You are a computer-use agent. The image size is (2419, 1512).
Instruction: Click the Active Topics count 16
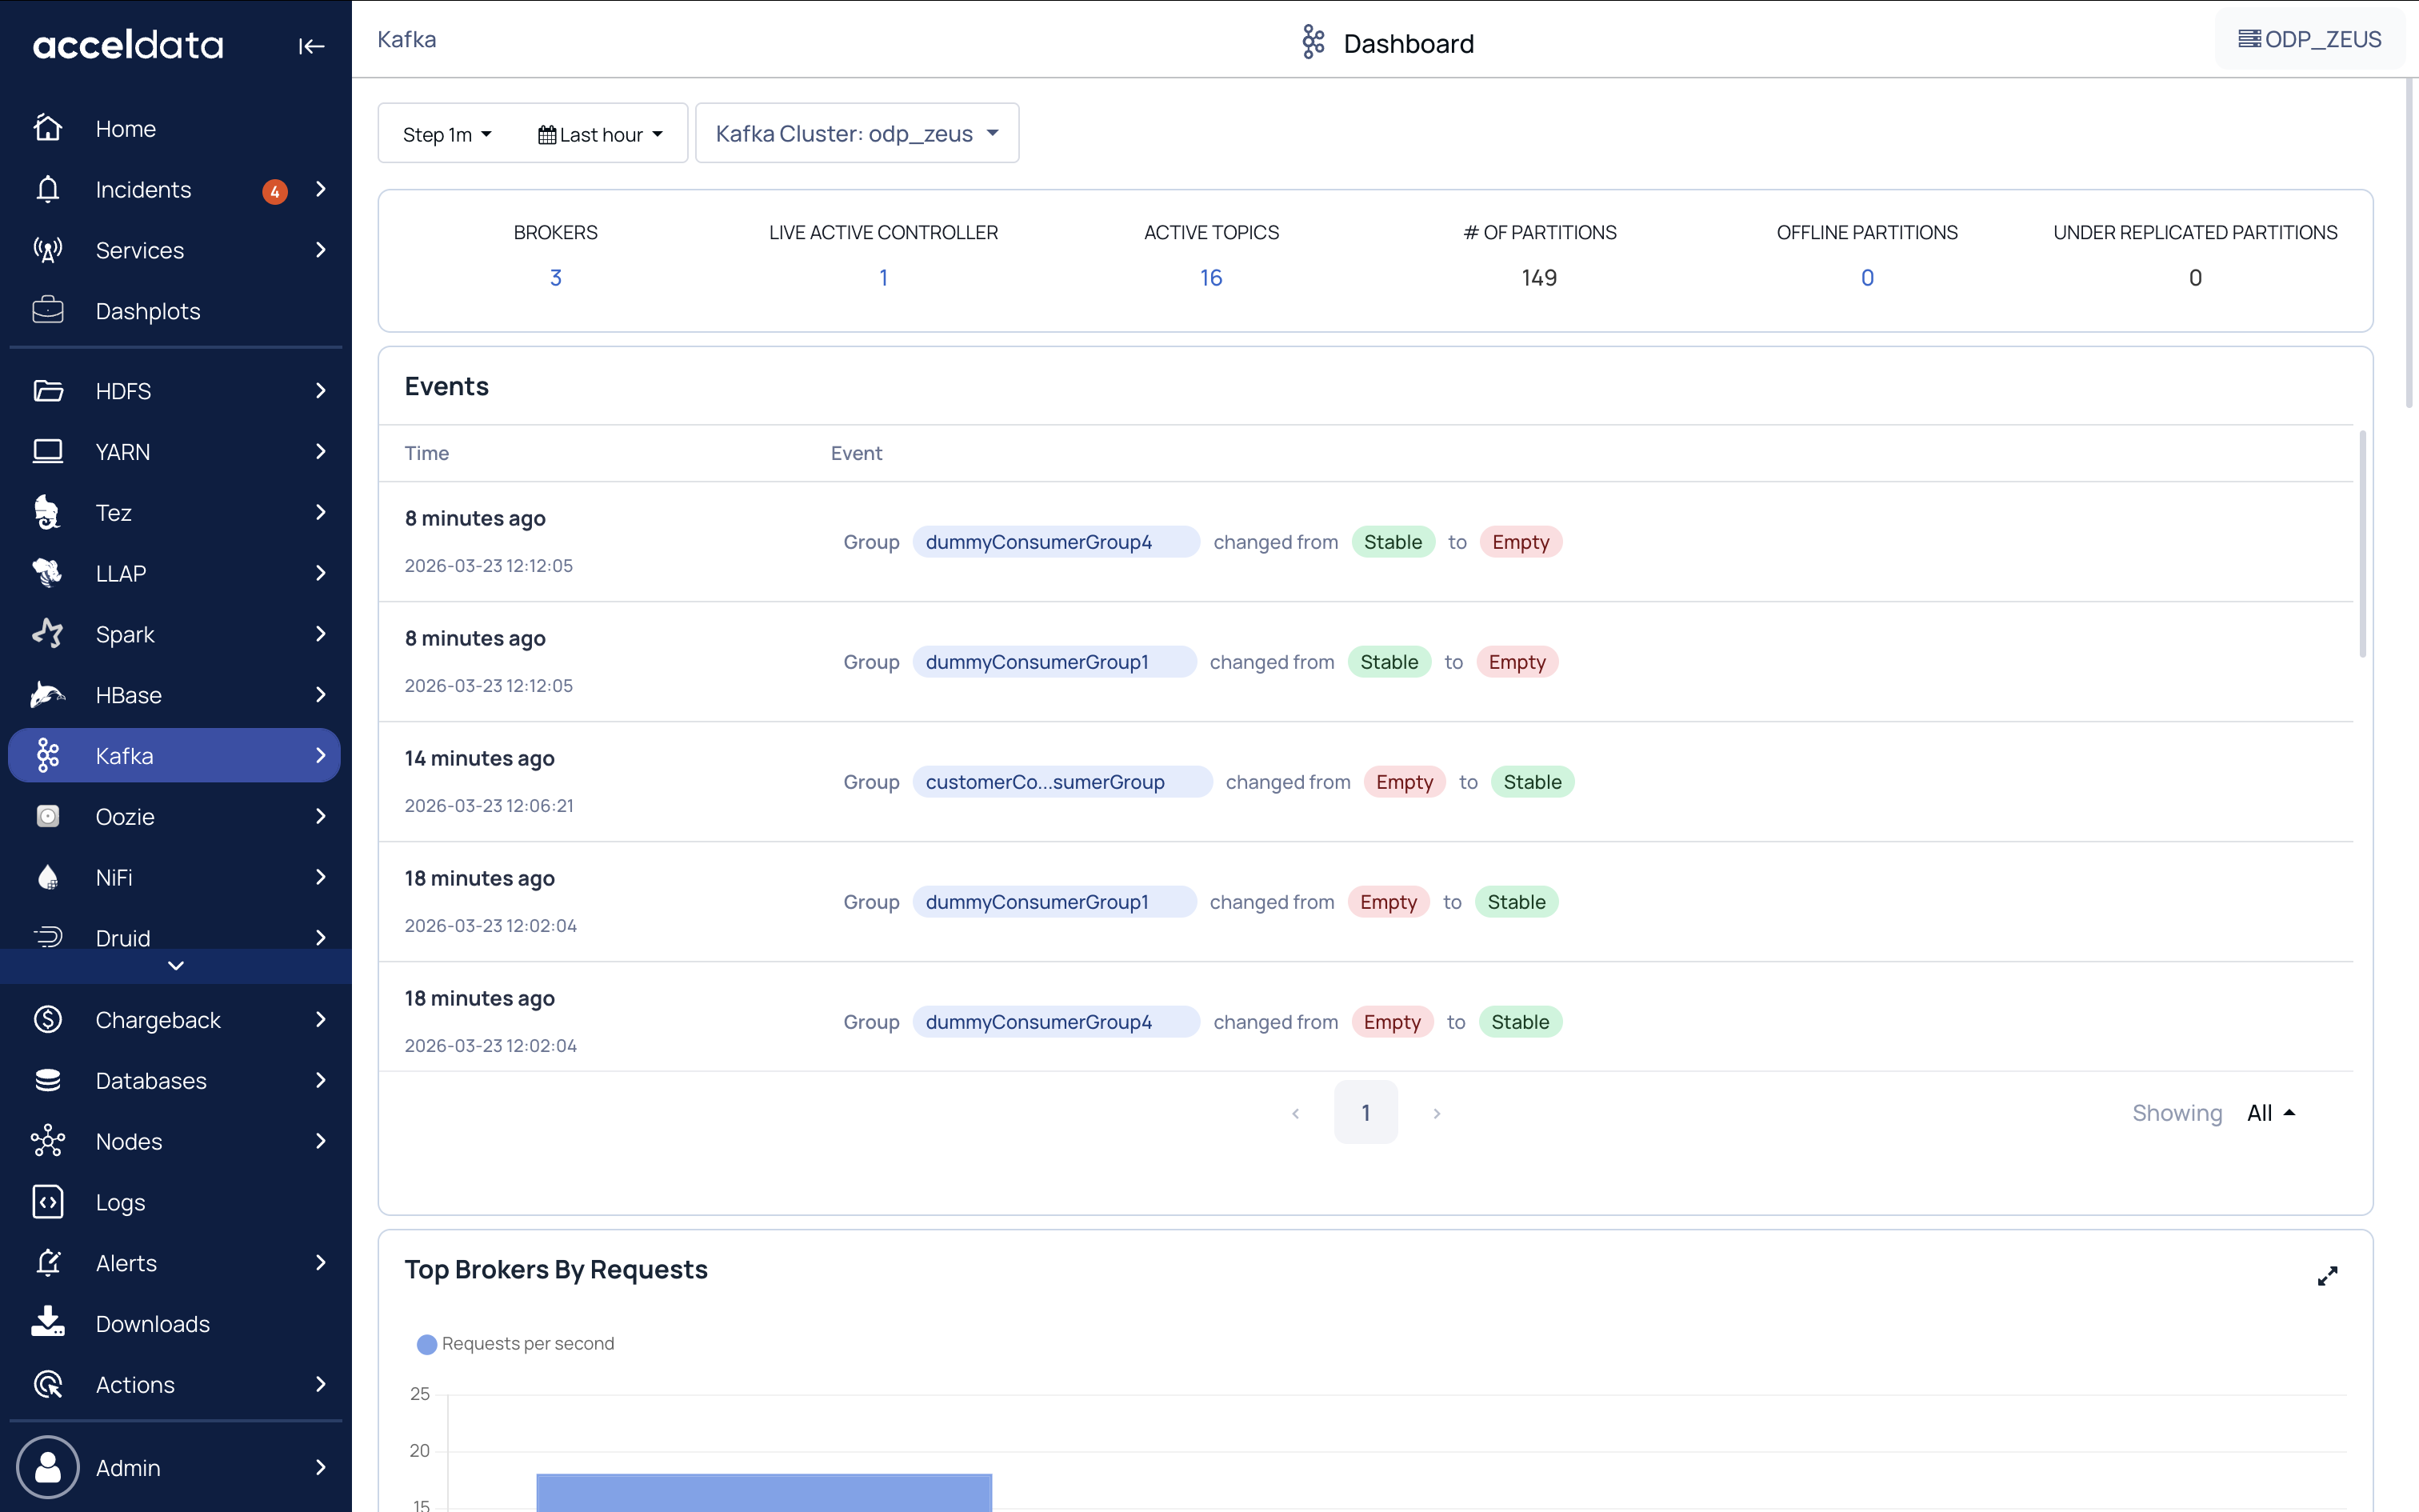1210,278
